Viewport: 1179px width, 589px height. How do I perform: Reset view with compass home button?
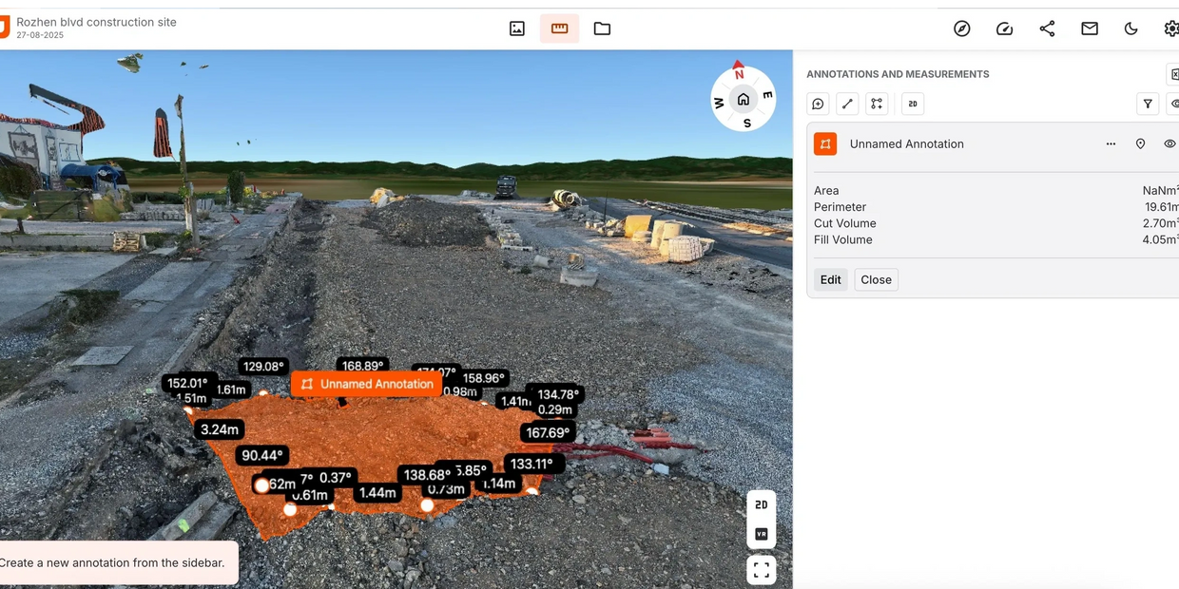[744, 99]
